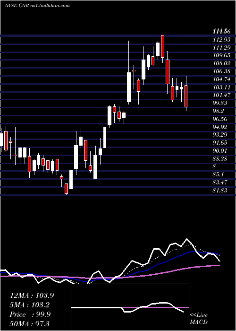Image resolution: width=236 pixels, height=331 pixels.
Task: Click the tallest red candle at the chart peak
Action: click(x=162, y=46)
